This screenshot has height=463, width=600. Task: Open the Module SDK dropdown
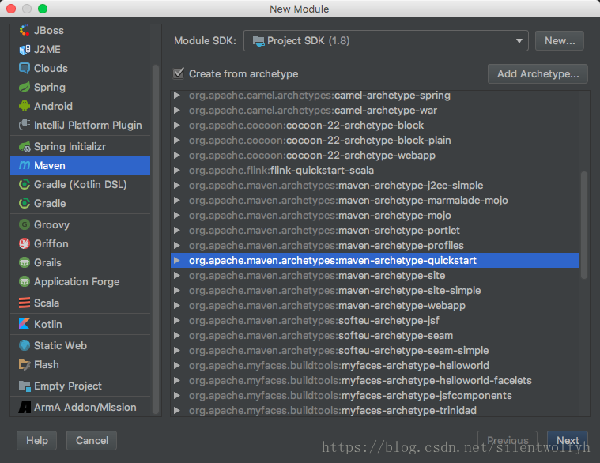pos(519,40)
